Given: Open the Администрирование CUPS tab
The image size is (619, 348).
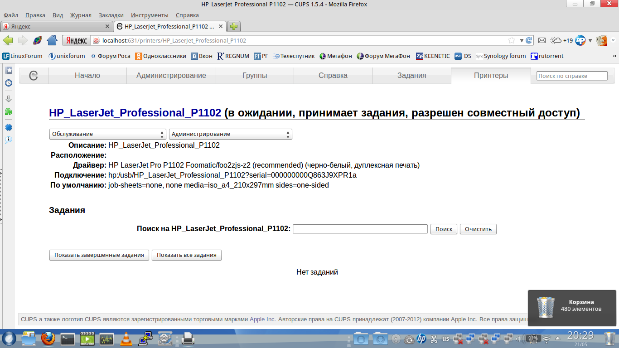Looking at the screenshot, I should click(171, 76).
